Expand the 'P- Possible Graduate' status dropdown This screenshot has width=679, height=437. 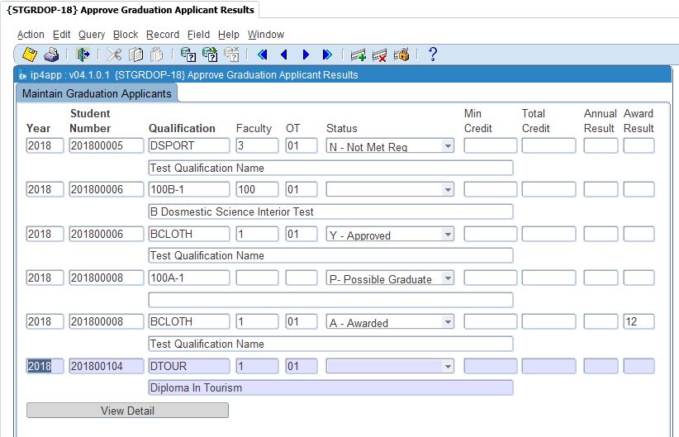pyautogui.click(x=448, y=278)
